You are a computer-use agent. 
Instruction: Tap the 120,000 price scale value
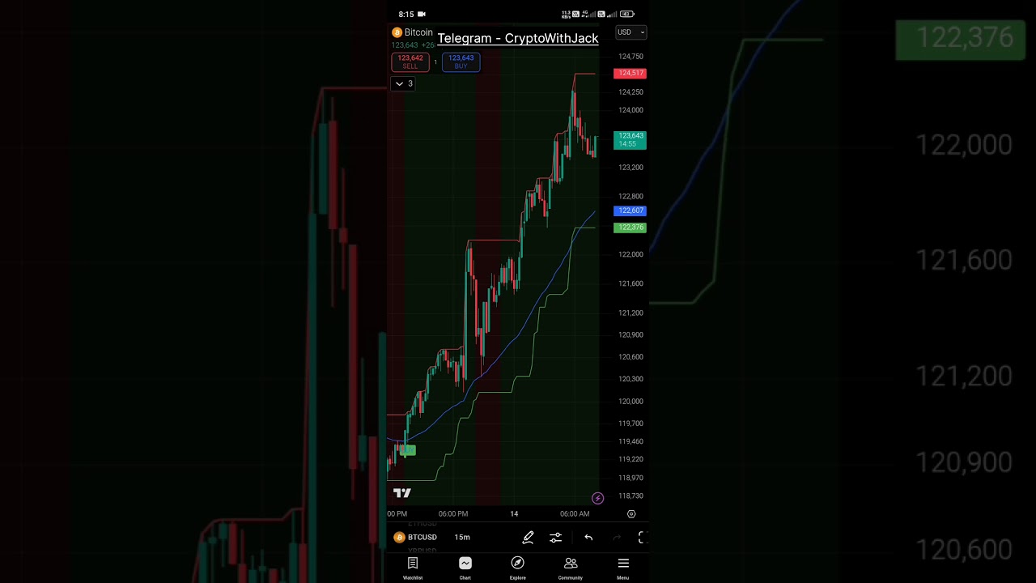[631, 402]
